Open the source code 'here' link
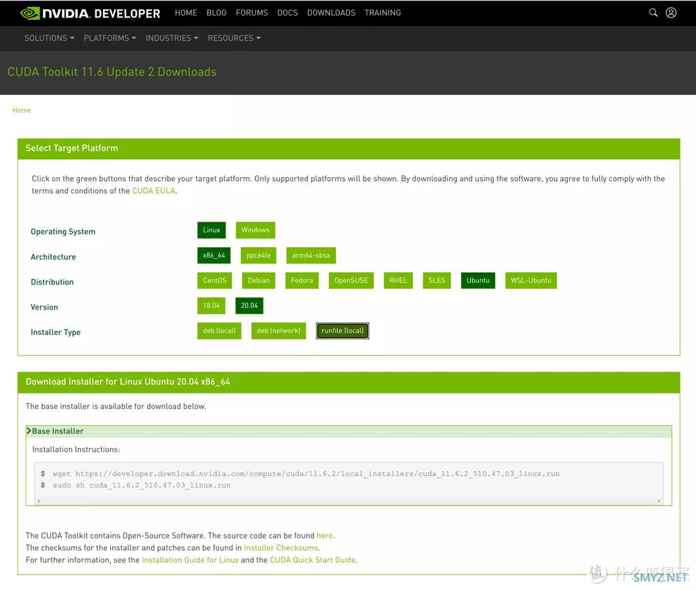 (x=324, y=535)
